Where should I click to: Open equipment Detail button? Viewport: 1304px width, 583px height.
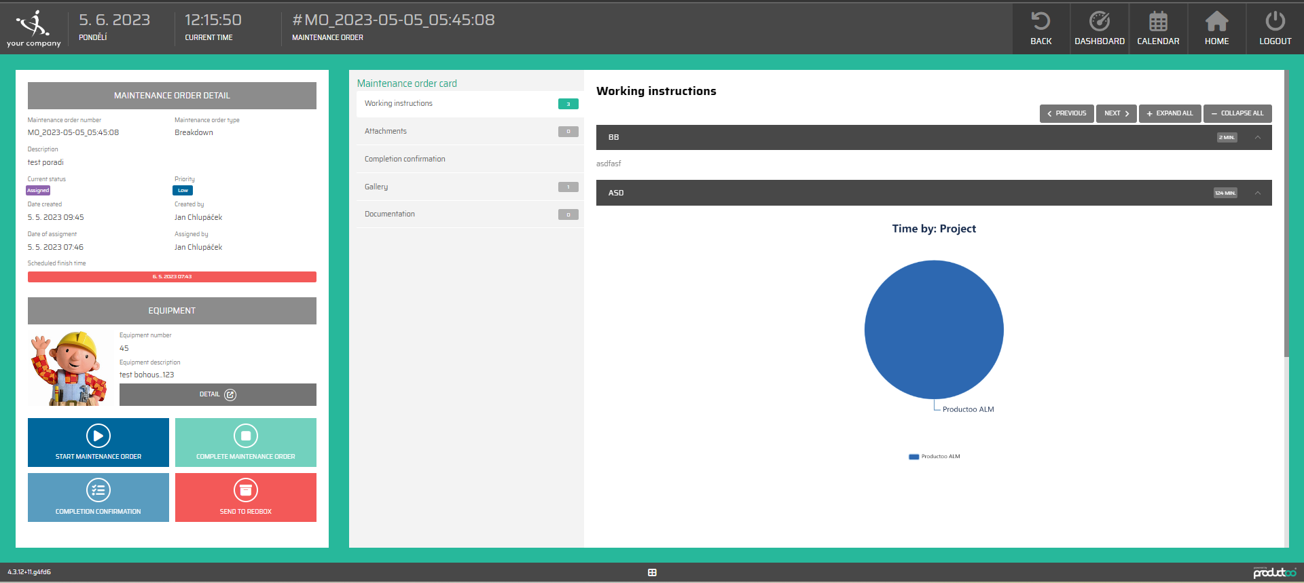[x=217, y=395]
